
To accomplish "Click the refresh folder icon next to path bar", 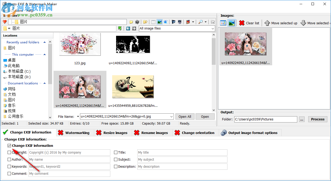I will [120, 28].
